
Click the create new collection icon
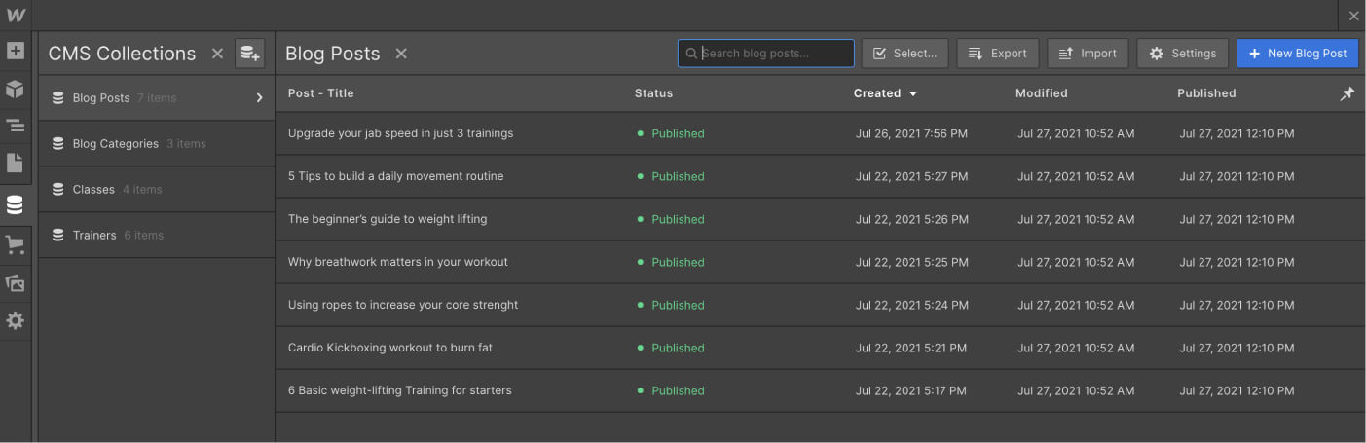(x=249, y=54)
